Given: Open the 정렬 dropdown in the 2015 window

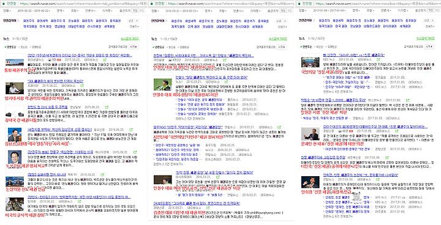Looking at the screenshot, I should [x=7, y=10].
